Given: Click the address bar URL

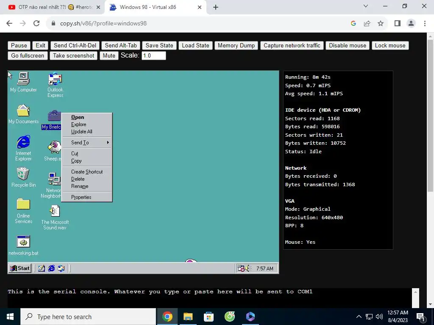Looking at the screenshot, I should (x=103, y=24).
